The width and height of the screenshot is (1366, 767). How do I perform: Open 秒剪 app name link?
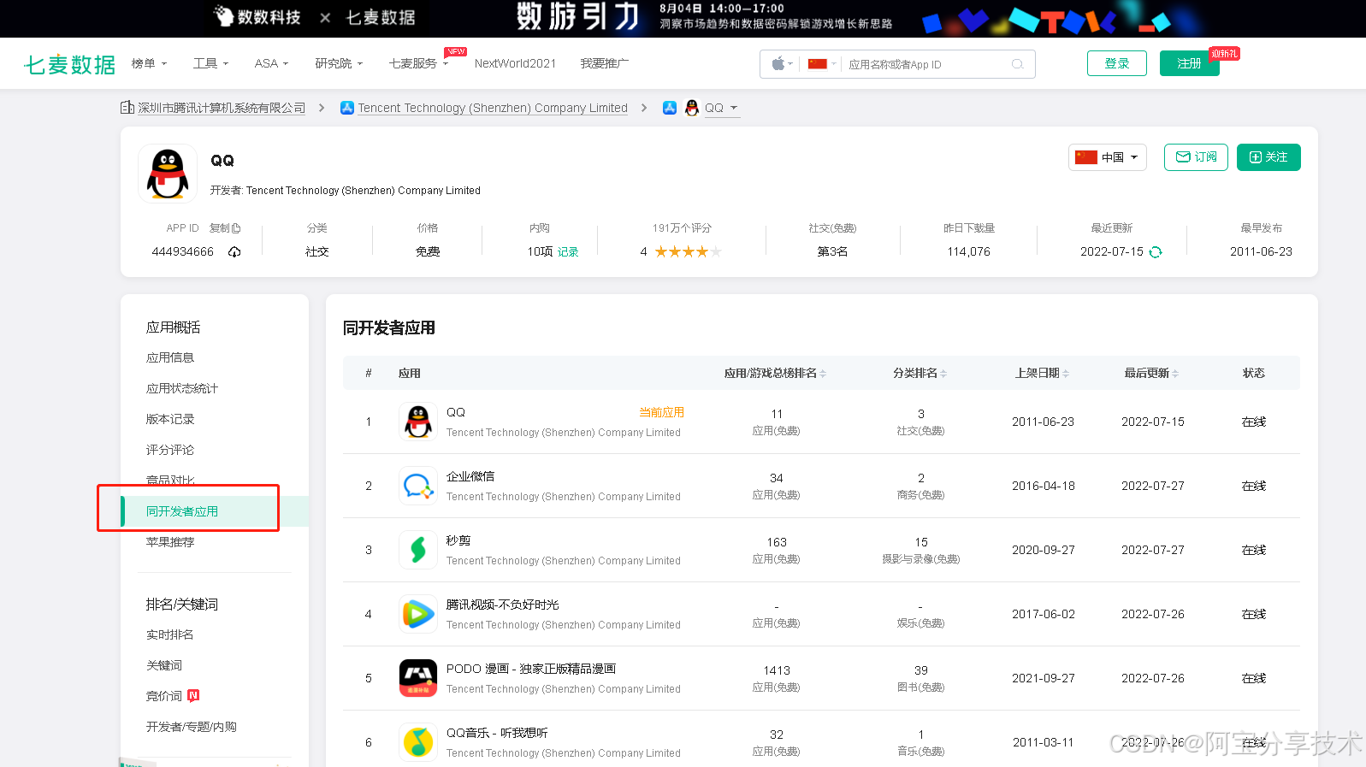pos(458,540)
